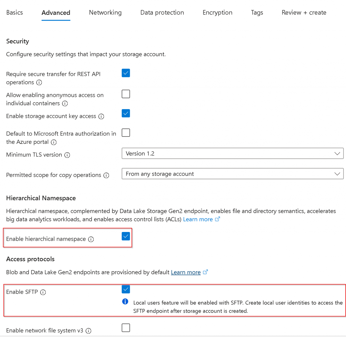Open the Minimum TLS version dropdown
The image size is (346, 337).
[232, 153]
